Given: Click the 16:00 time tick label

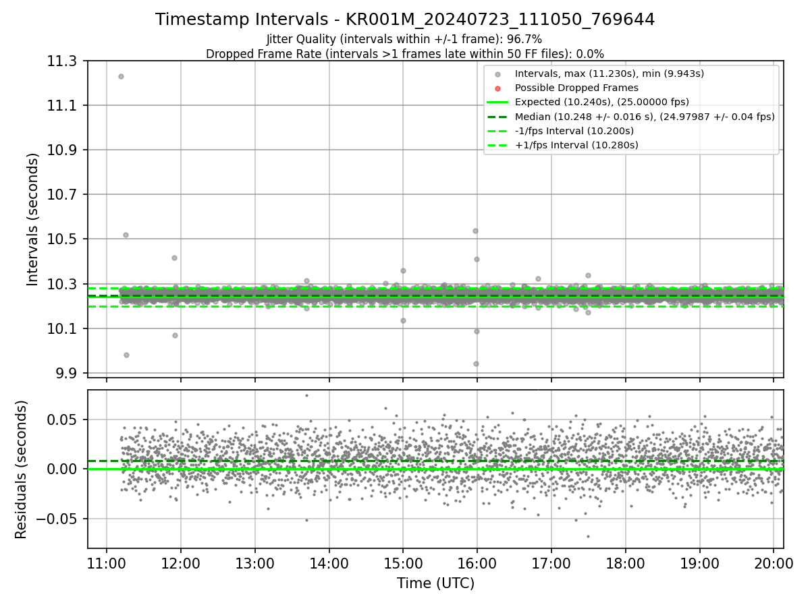Looking at the screenshot, I should click(477, 563).
